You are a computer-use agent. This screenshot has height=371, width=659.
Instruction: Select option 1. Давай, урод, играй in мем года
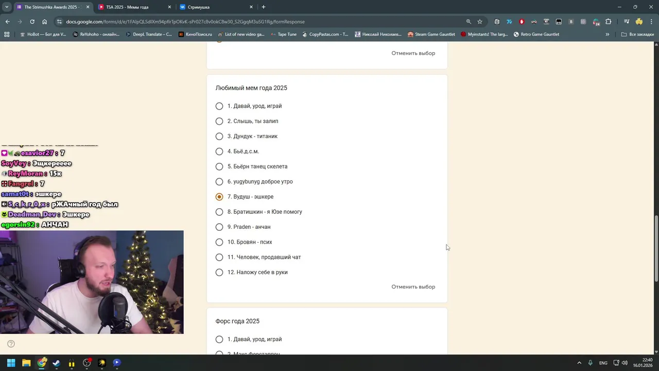(219, 106)
